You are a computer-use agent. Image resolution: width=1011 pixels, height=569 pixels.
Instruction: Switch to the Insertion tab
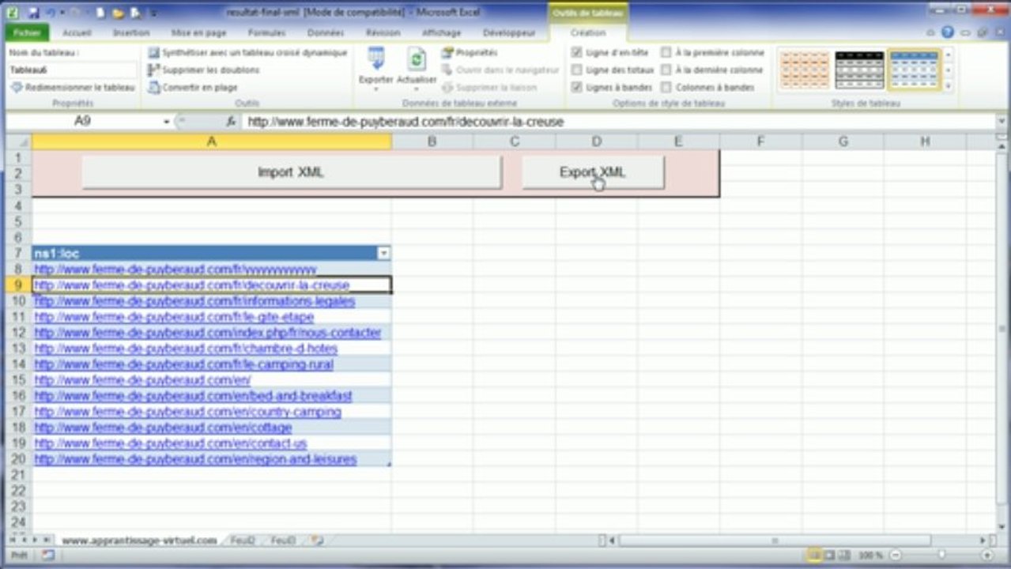pyautogui.click(x=131, y=33)
